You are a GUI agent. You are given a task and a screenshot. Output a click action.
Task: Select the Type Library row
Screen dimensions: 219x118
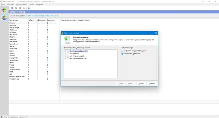[x=32, y=44]
